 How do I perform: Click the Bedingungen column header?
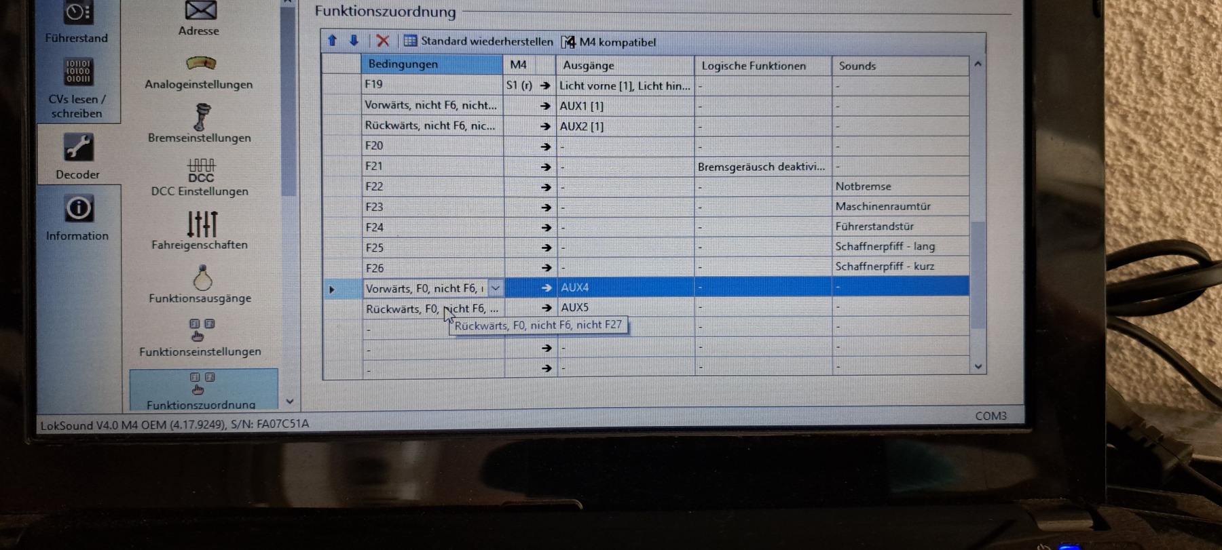click(x=432, y=64)
